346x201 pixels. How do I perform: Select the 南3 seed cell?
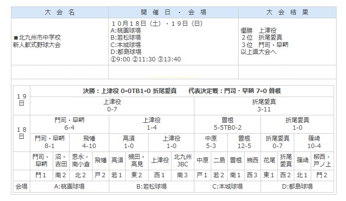[181, 175]
